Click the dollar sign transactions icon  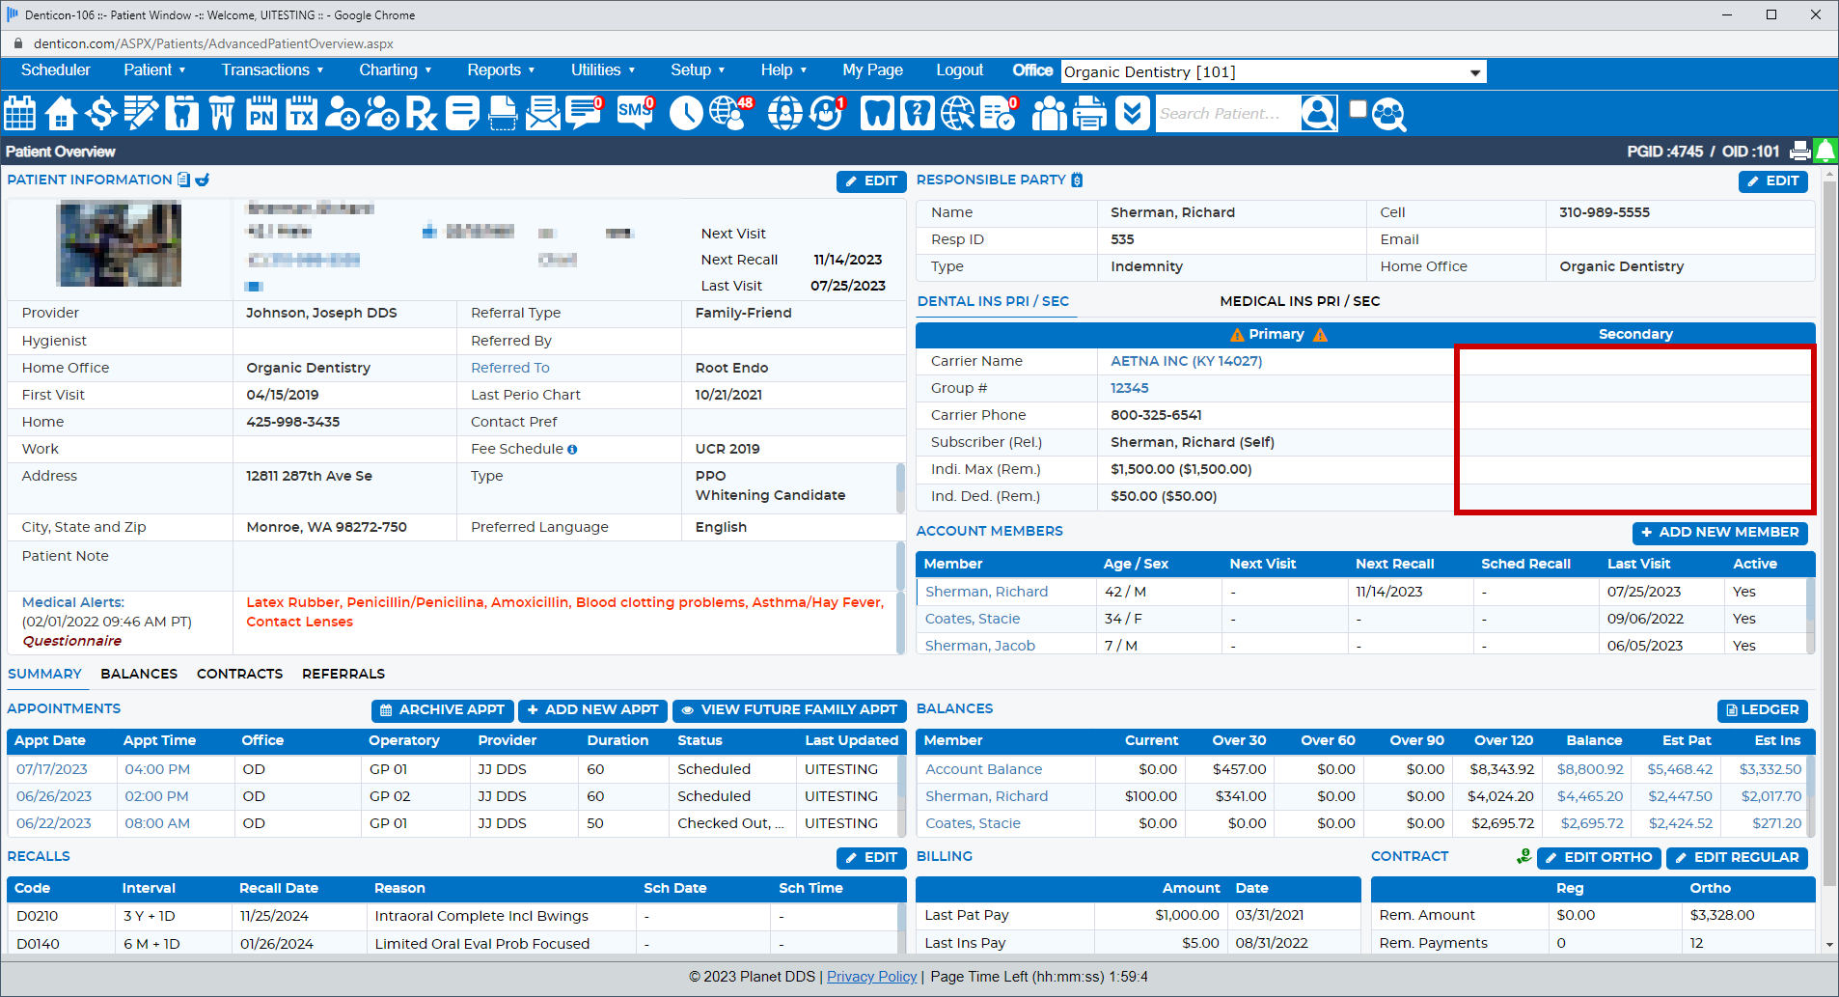click(x=100, y=114)
